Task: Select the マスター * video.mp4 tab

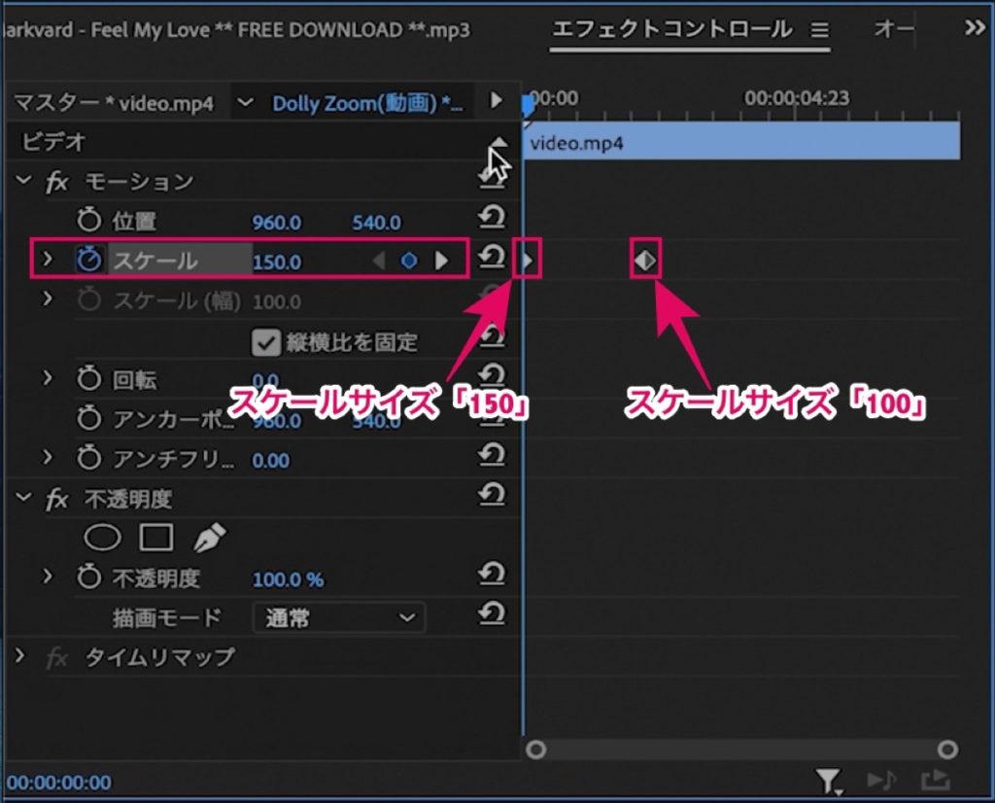Action: pyautogui.click(x=115, y=103)
